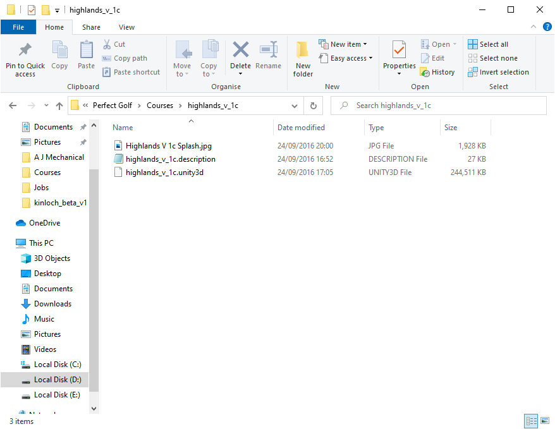Screen dimensions: 555x429
Task: Switch to the View ribbon tab
Action: (126, 27)
